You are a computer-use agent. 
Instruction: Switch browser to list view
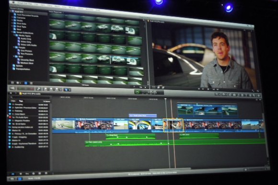31,83
